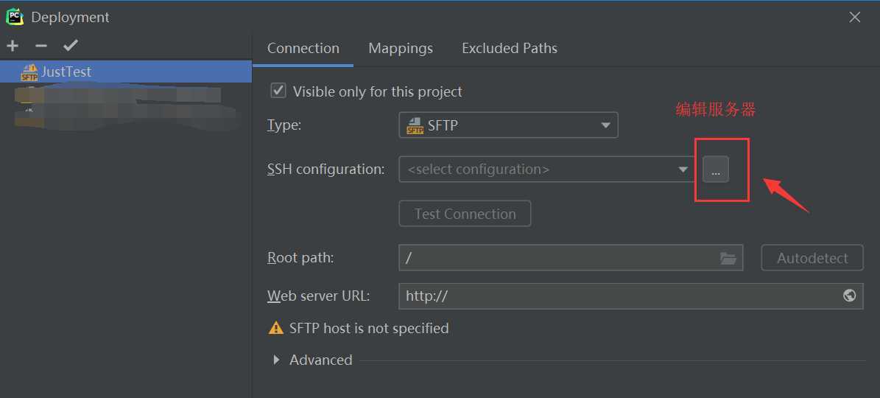Image resolution: width=880 pixels, height=398 pixels.
Task: Mark server as default with checkmark icon
Action: [x=71, y=46]
